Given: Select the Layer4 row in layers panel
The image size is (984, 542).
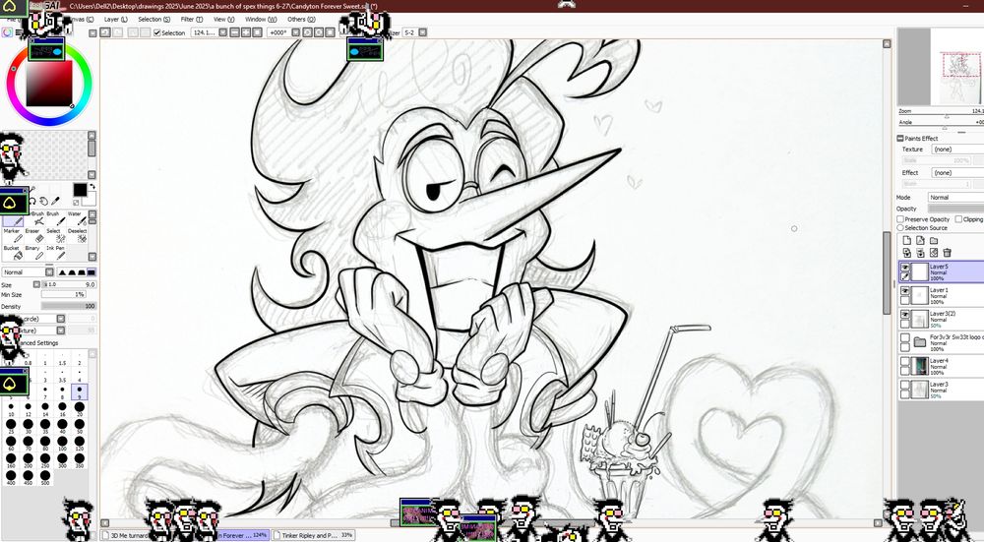Looking at the screenshot, I should click(x=942, y=366).
